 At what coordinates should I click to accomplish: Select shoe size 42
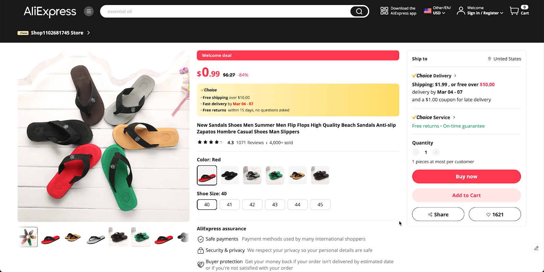[252, 204]
